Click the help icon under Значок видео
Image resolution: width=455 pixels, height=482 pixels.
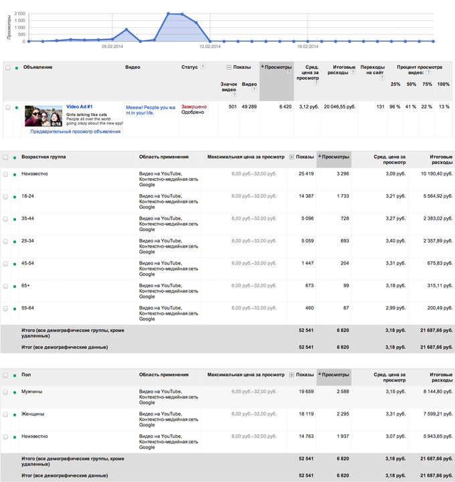(234, 94)
